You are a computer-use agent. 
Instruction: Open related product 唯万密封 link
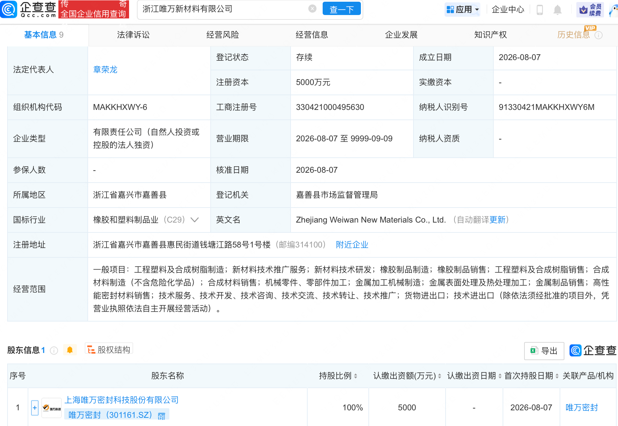tap(582, 408)
